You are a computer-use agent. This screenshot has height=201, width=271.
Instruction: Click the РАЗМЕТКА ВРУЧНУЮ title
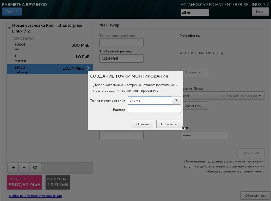click(x=24, y=4)
